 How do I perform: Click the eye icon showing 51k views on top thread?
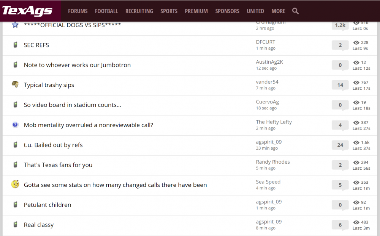356,23
